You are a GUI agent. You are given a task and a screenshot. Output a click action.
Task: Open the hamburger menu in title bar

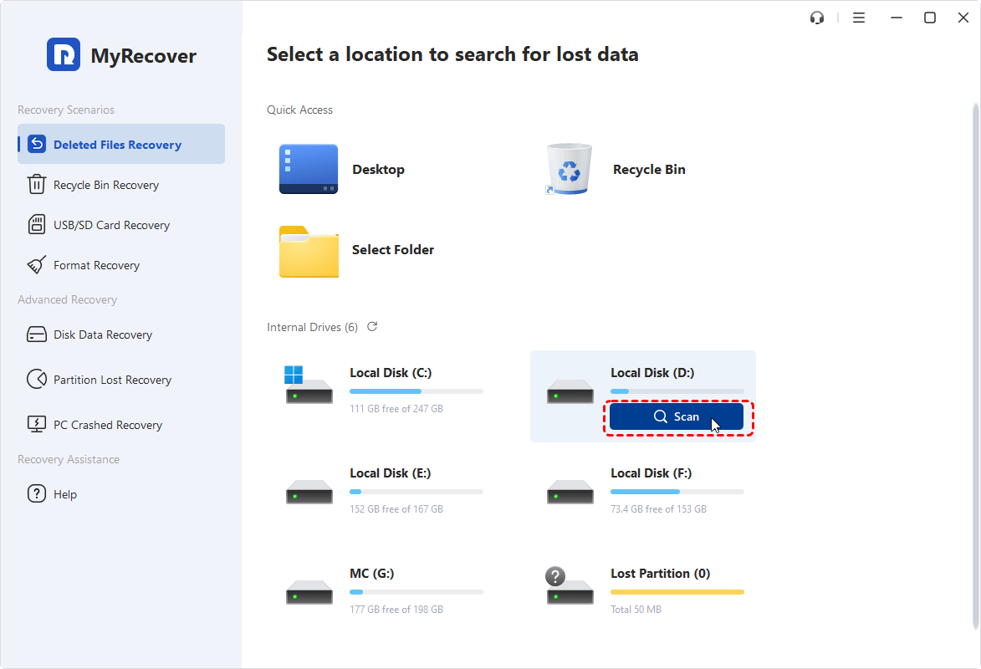[859, 18]
